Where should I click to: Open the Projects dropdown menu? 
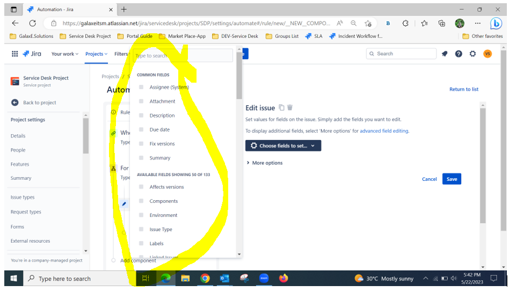click(x=96, y=54)
